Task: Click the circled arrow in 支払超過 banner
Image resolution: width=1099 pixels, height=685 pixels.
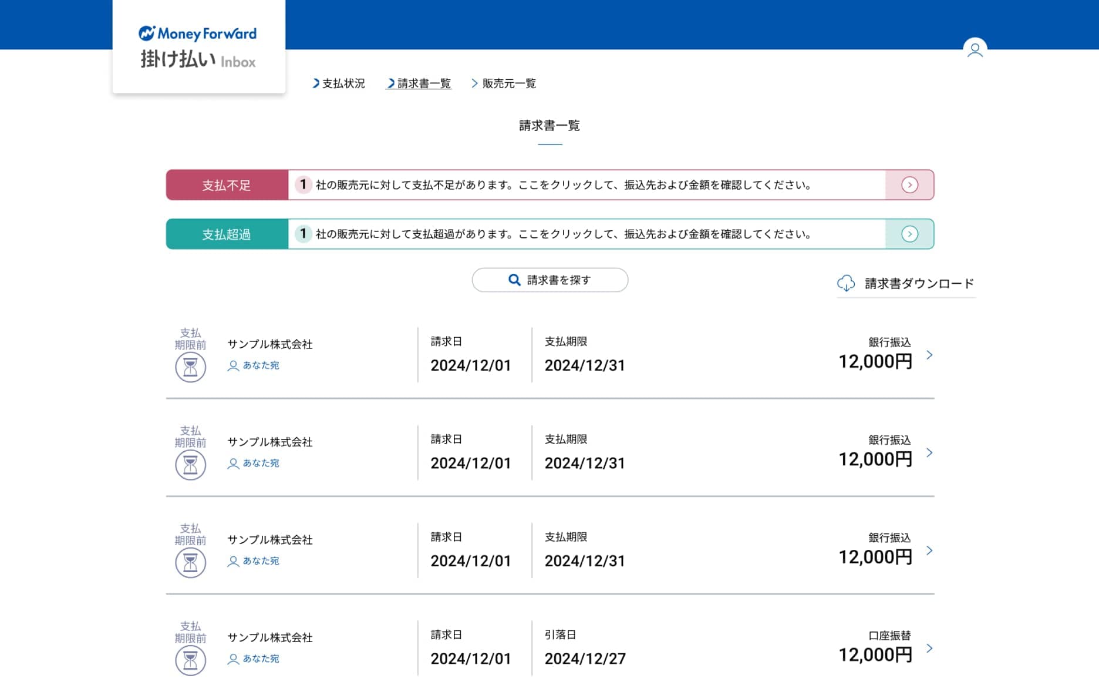Action: (909, 234)
